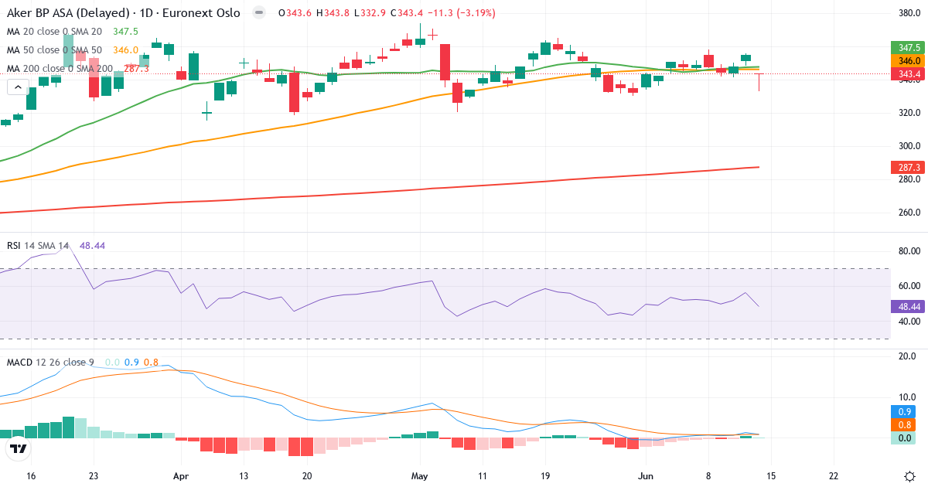This screenshot has height=487, width=928.
Task: Click the 380.00 price scale label
Action: [909, 13]
